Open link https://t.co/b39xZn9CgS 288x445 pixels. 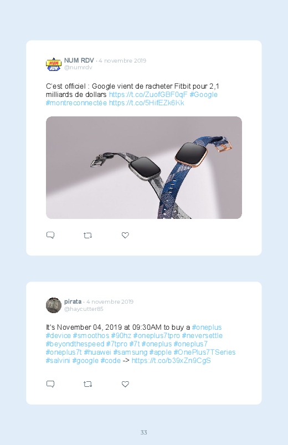[171, 360]
